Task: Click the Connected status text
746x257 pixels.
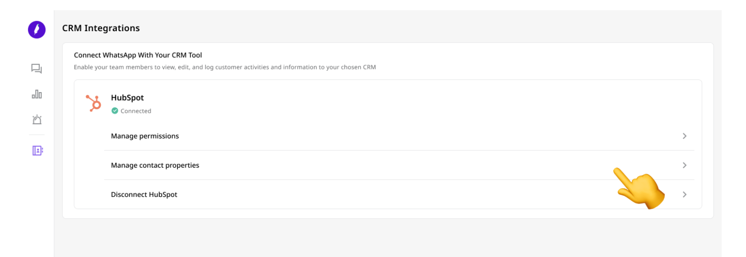Action: click(136, 111)
